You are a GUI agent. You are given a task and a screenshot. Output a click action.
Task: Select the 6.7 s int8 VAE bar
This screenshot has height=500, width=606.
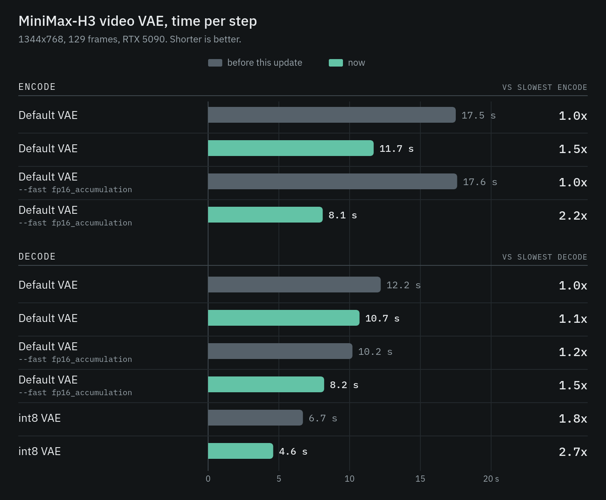pos(256,418)
